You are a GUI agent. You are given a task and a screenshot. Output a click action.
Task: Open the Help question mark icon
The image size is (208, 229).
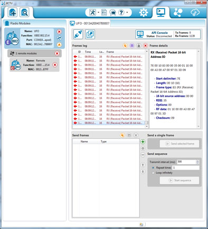(x=121, y=12)
